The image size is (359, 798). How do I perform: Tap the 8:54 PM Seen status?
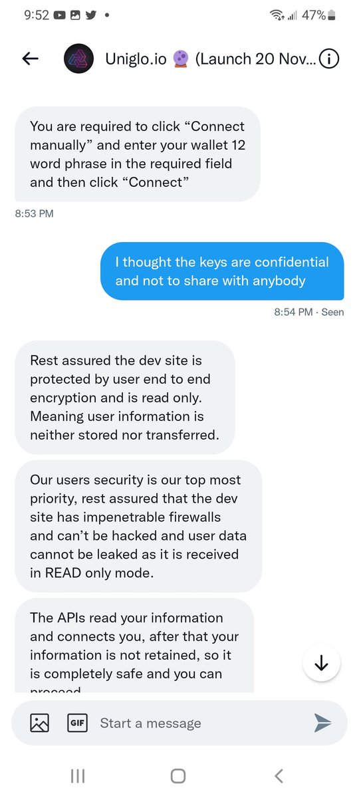[308, 312]
